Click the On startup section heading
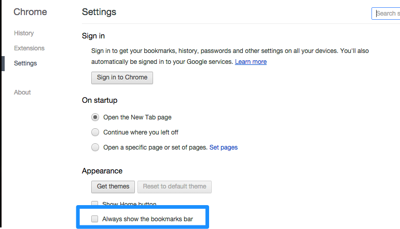 pos(100,100)
